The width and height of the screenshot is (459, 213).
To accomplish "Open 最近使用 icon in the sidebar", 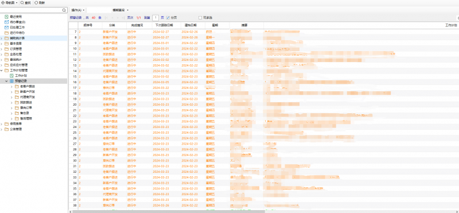I will 6,17.
